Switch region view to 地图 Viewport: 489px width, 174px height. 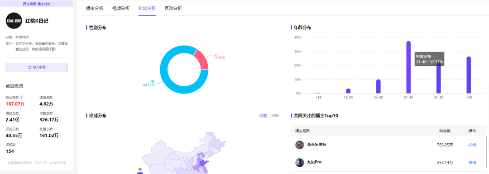tap(263, 116)
